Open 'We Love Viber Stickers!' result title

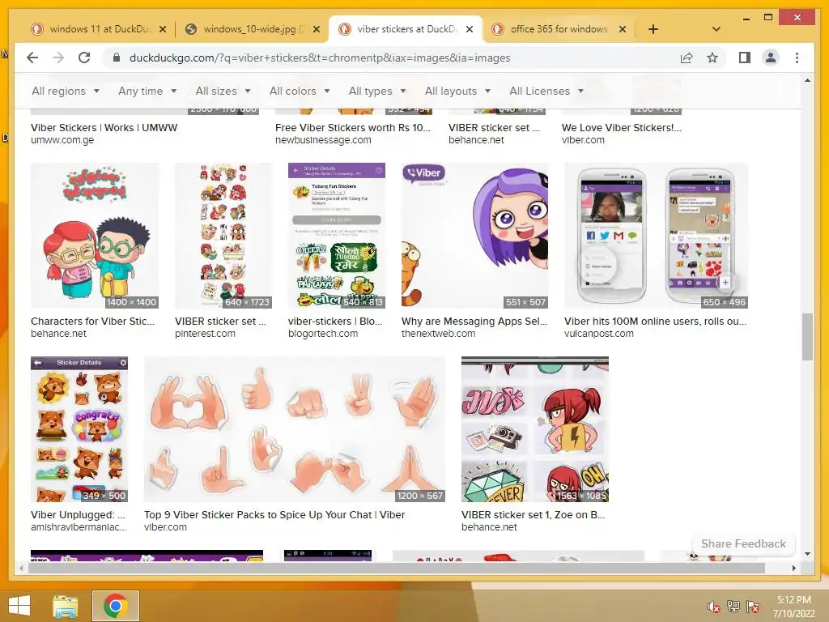621,127
